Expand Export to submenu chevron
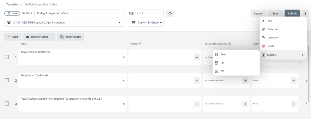The height and width of the screenshot is (119, 311). pyautogui.click(x=302, y=55)
